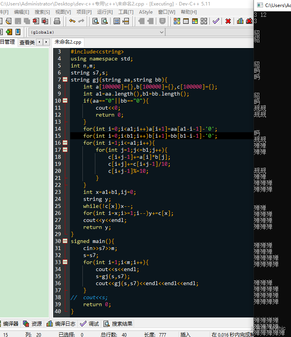Click the Find magnifier icon in toolbar
291x337 pixels.
point(95,21)
